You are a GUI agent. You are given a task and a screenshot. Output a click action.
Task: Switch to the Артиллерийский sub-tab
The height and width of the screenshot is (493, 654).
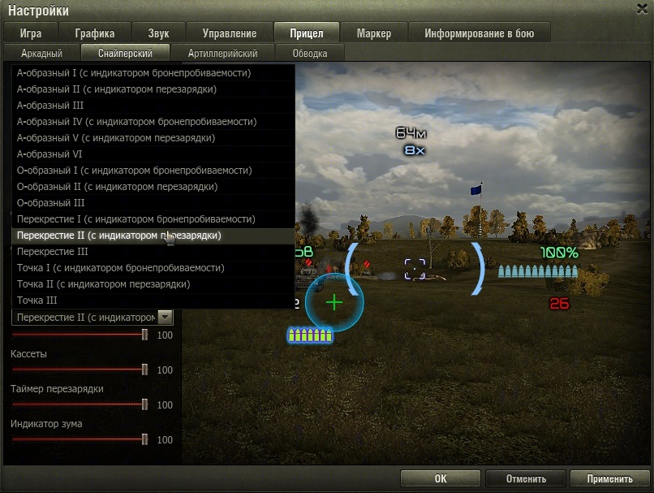point(222,53)
